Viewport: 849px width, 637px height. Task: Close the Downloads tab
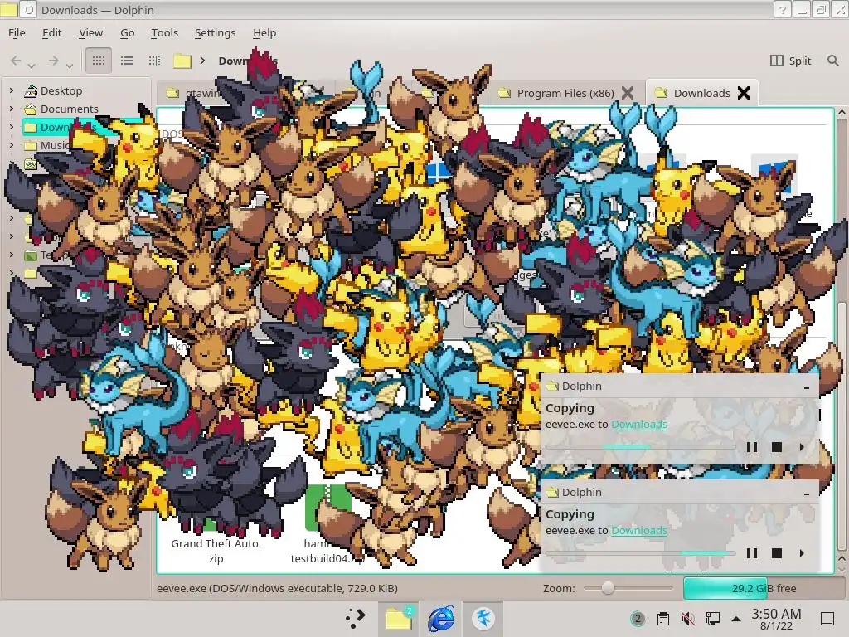pyautogui.click(x=744, y=93)
